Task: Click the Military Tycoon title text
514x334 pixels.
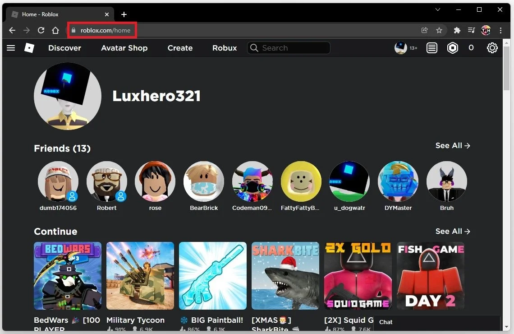Action: pyautogui.click(x=135, y=320)
